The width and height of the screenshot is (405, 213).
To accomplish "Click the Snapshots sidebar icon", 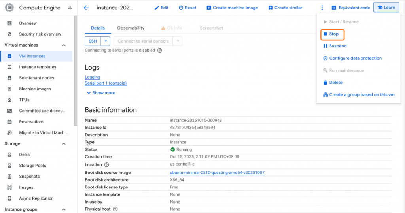I will coord(9,177).
